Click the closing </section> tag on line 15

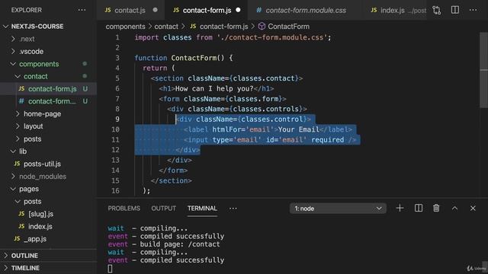(171, 180)
